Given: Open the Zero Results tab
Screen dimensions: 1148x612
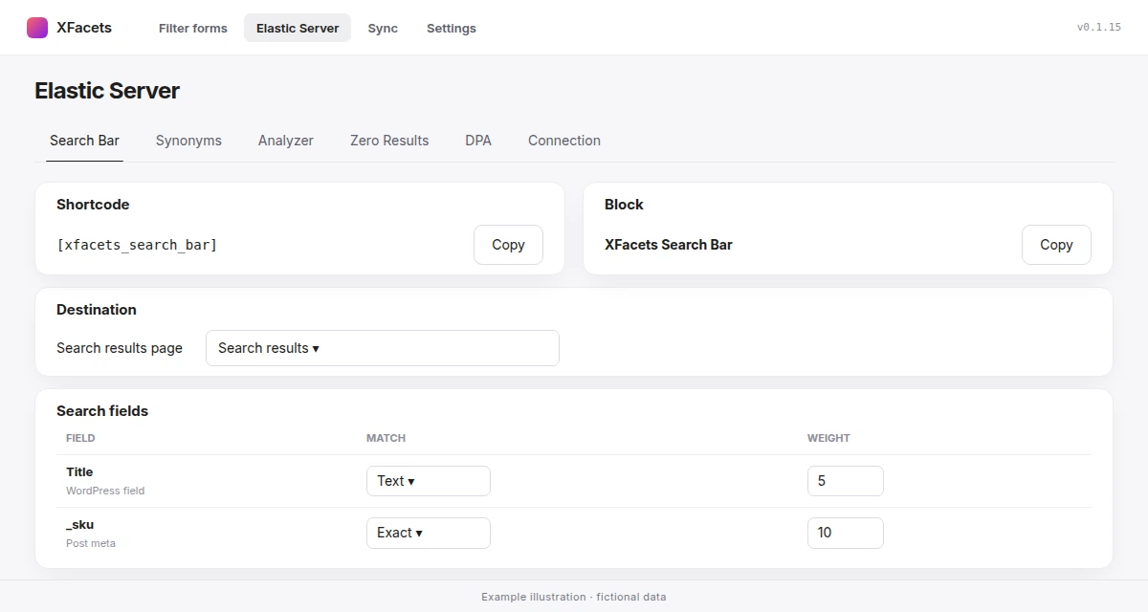Looking at the screenshot, I should [389, 141].
